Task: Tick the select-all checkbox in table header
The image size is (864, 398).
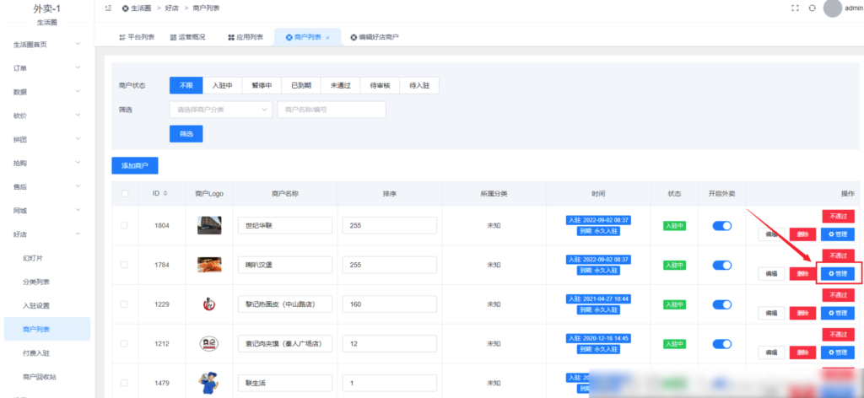Action: [125, 194]
